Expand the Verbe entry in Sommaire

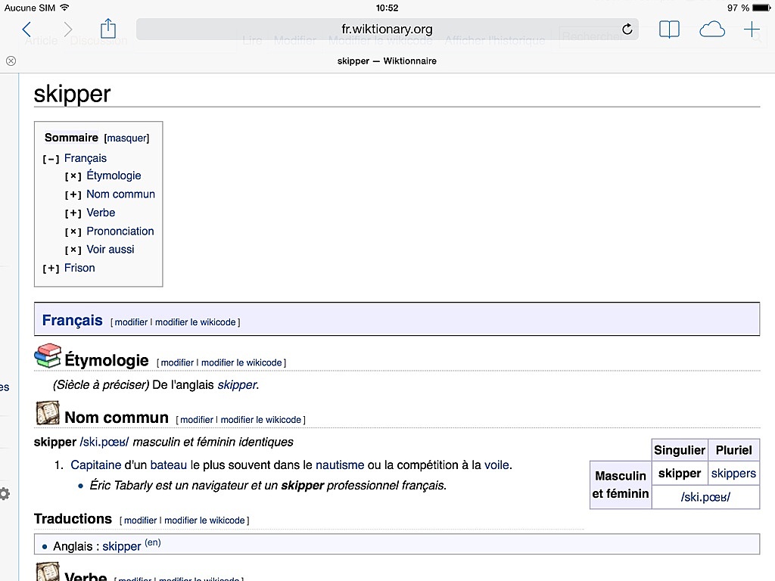(x=73, y=213)
